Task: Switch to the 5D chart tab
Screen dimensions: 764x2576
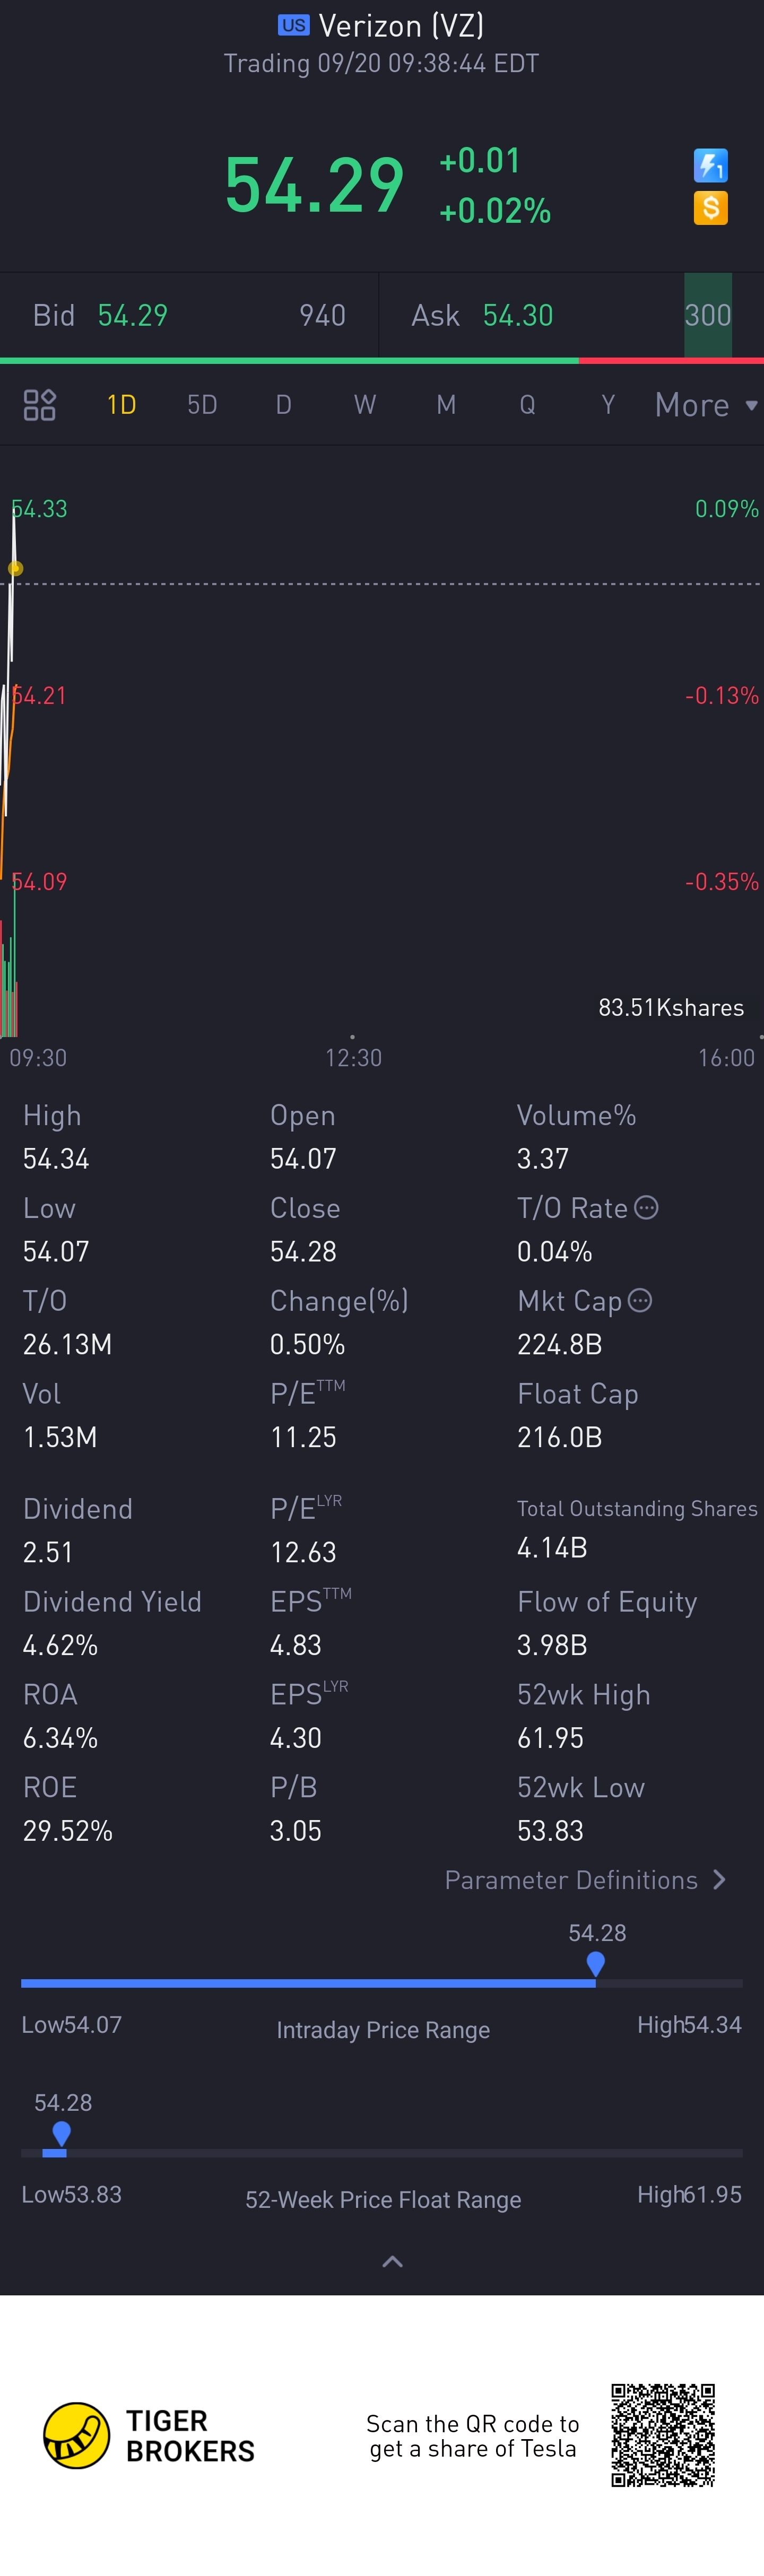Action: [x=202, y=405]
